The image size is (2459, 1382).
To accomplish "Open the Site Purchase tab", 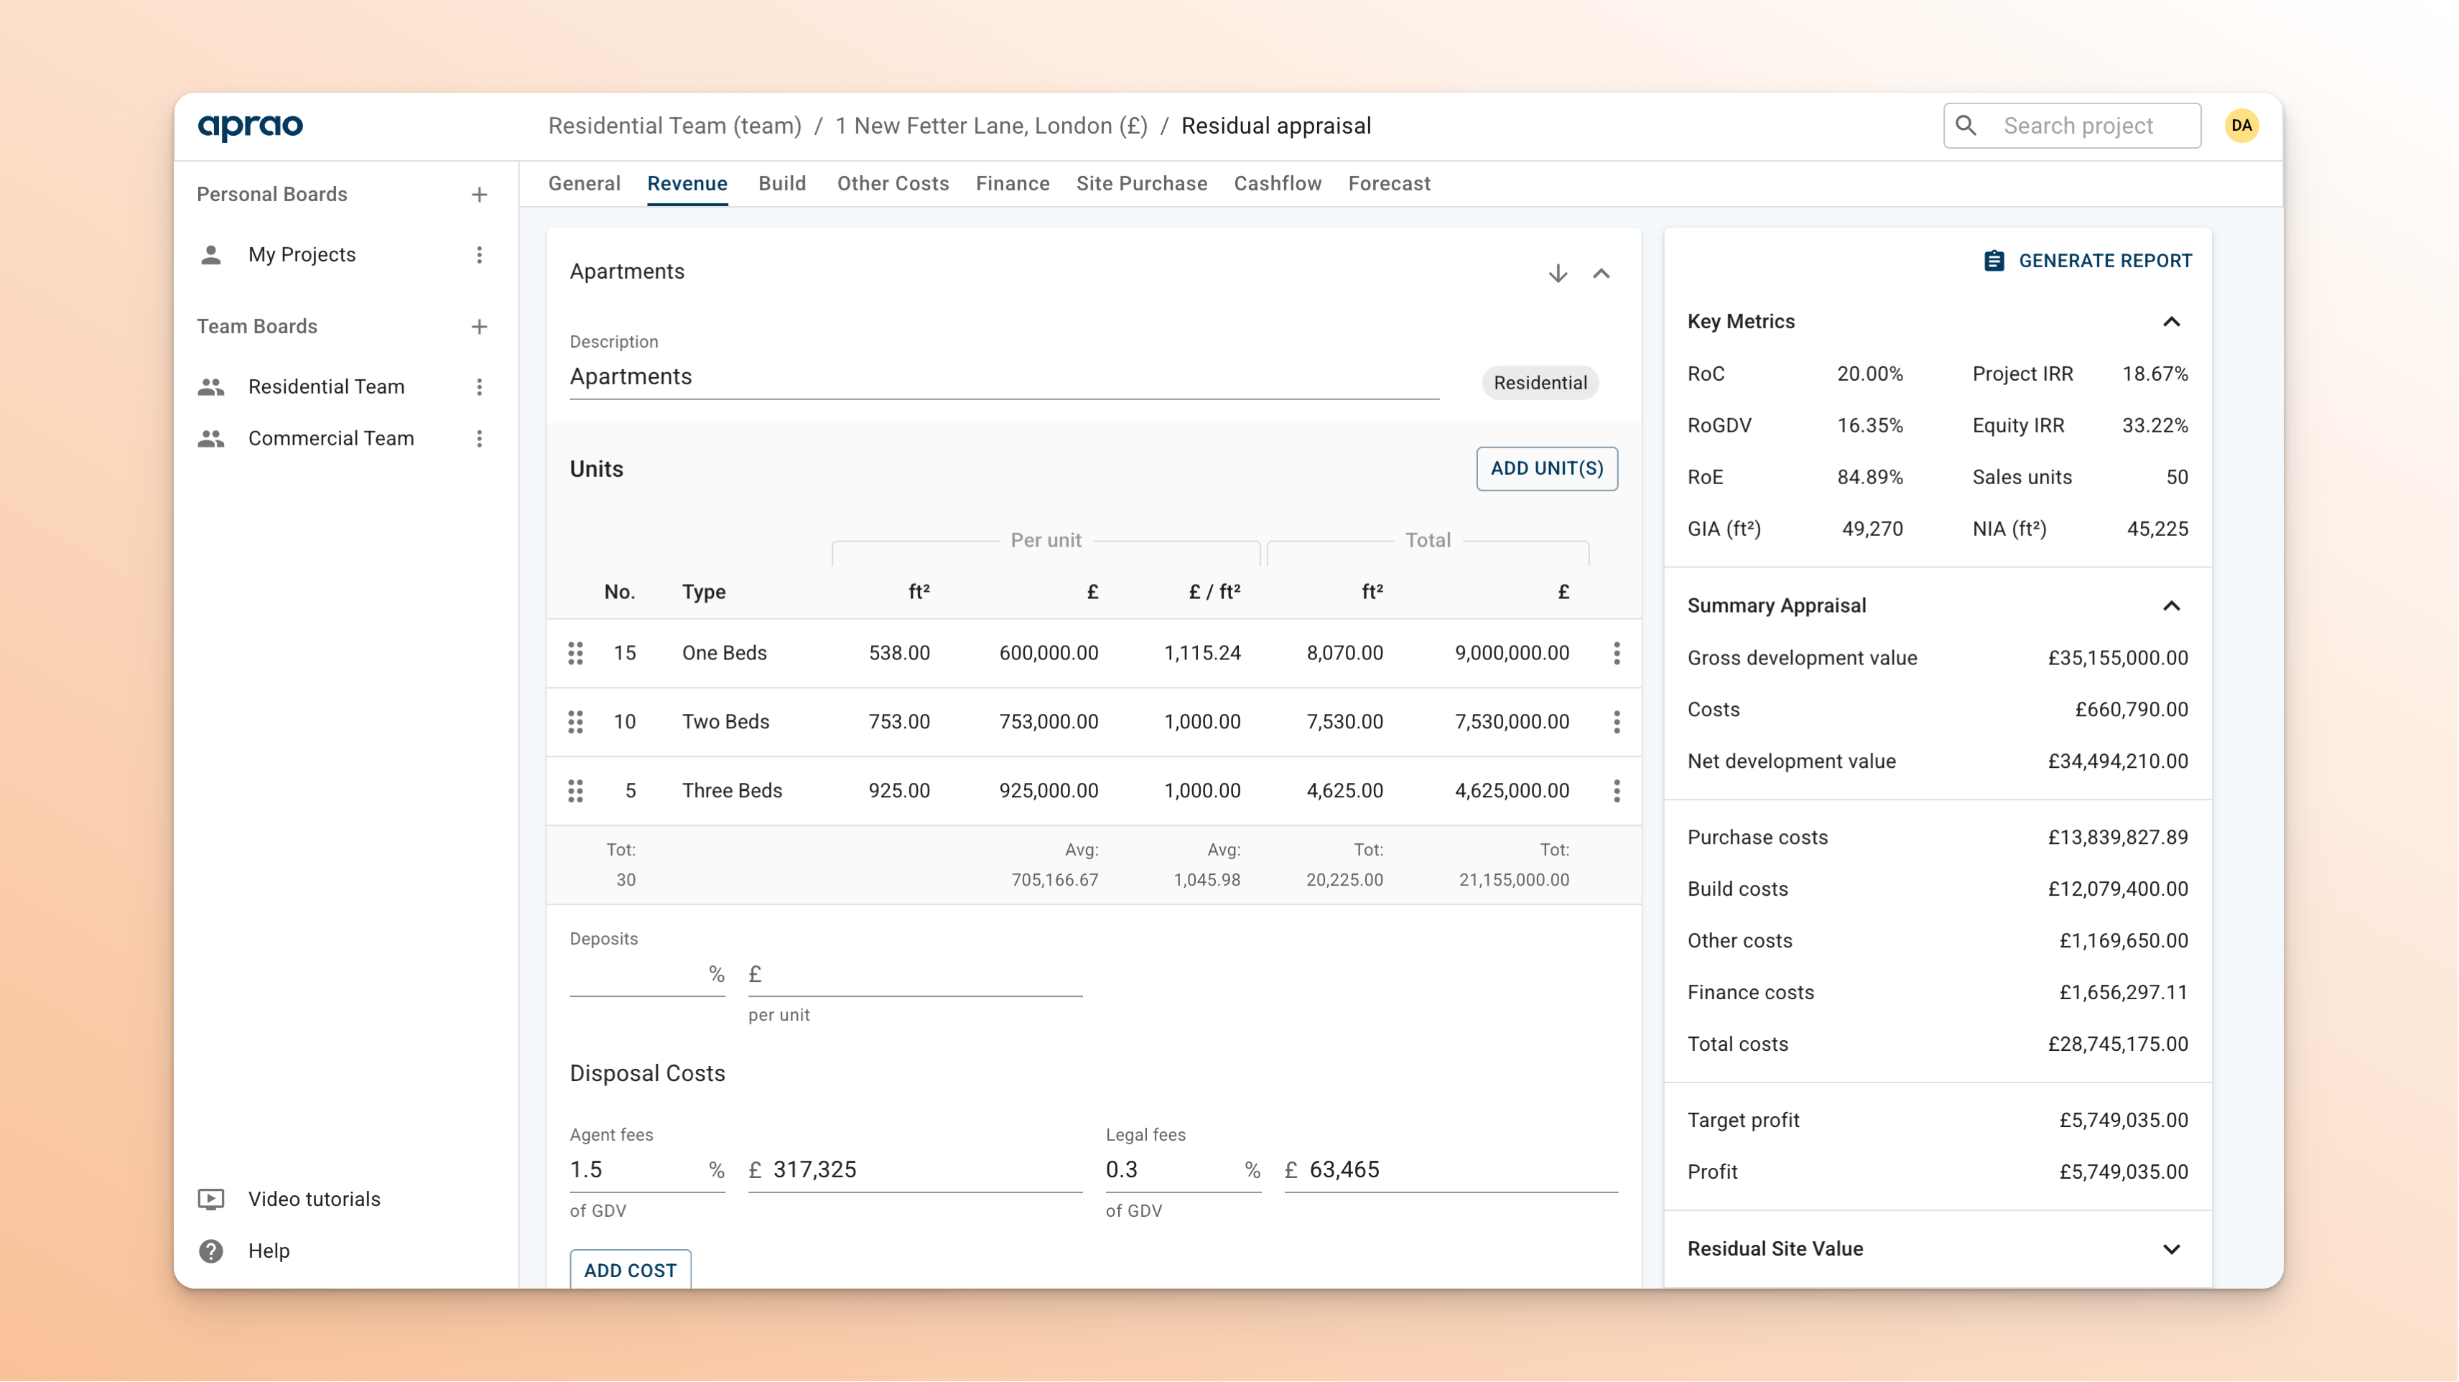I will pos(1142,183).
